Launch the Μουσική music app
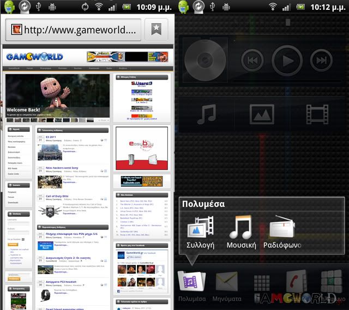The height and width of the screenshot is (310, 349). 241,233
